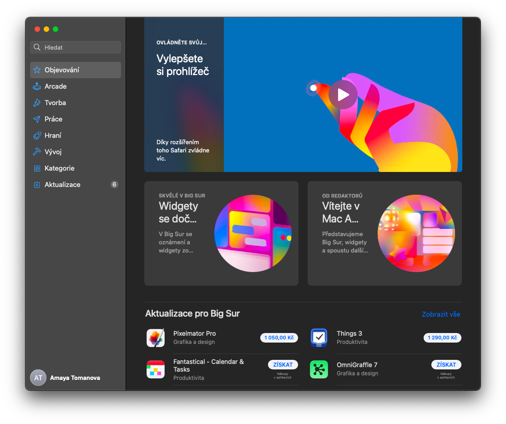
Task: Click the Kategorie grid icon
Action: coord(37,168)
